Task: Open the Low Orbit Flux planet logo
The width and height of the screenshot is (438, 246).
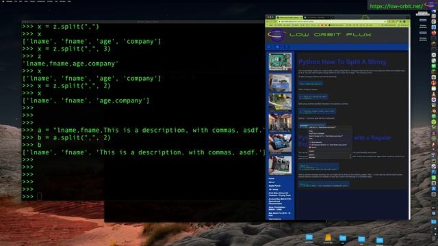Action: tap(276, 35)
